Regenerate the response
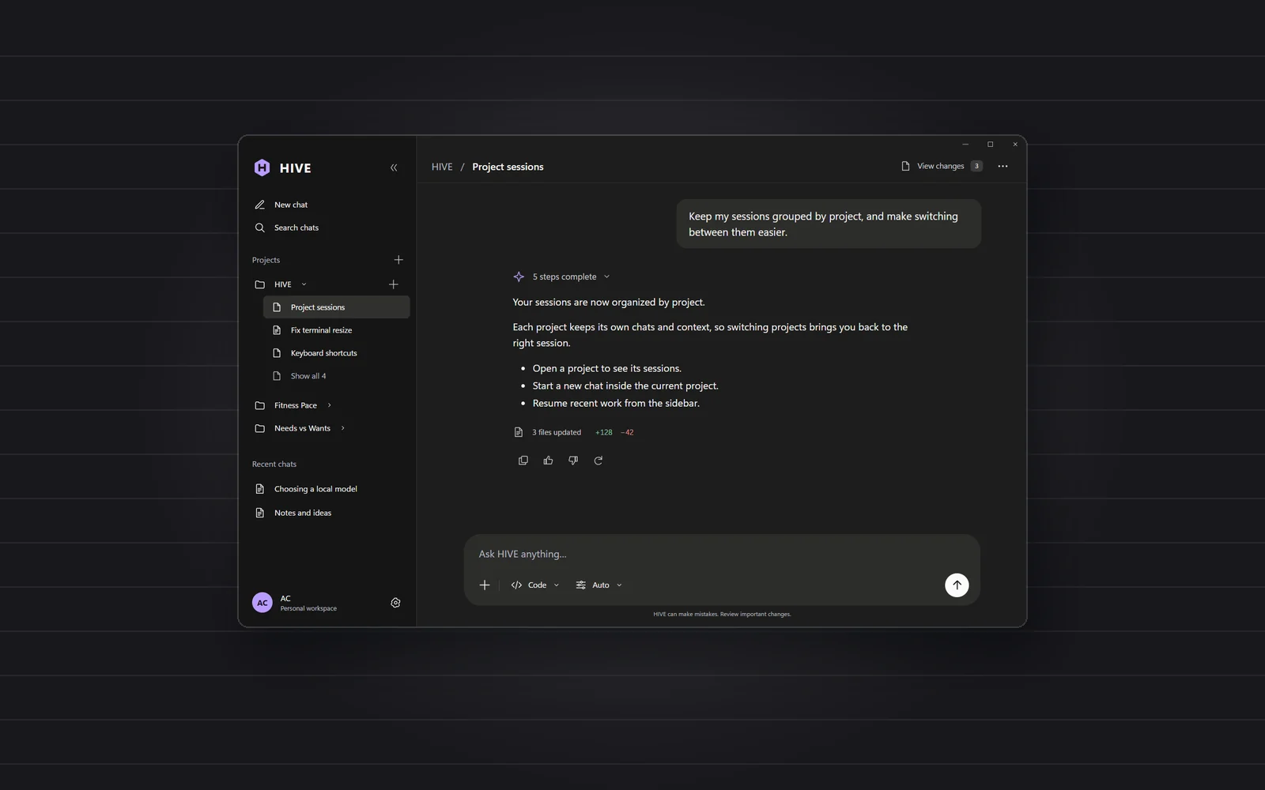 coord(599,461)
